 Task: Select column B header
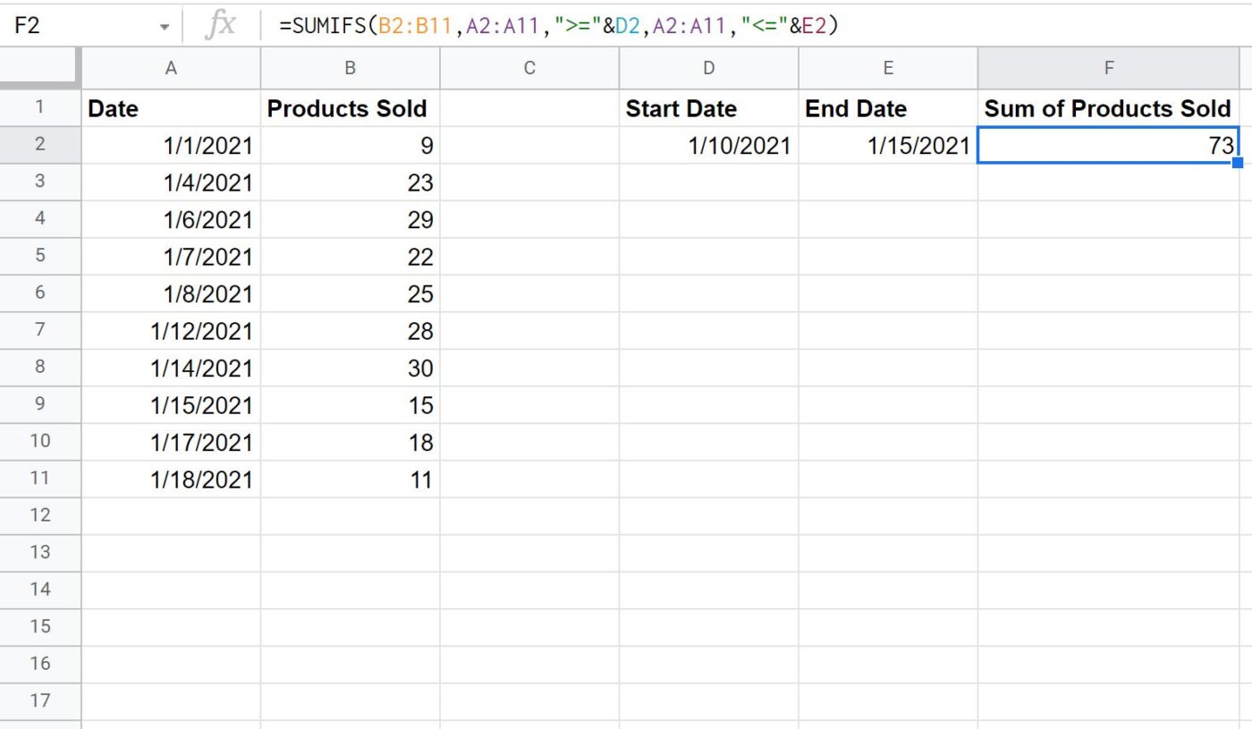(350, 69)
